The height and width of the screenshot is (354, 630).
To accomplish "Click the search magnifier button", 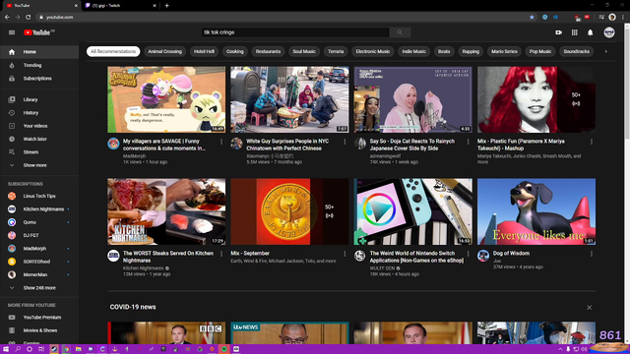I will (x=400, y=32).
